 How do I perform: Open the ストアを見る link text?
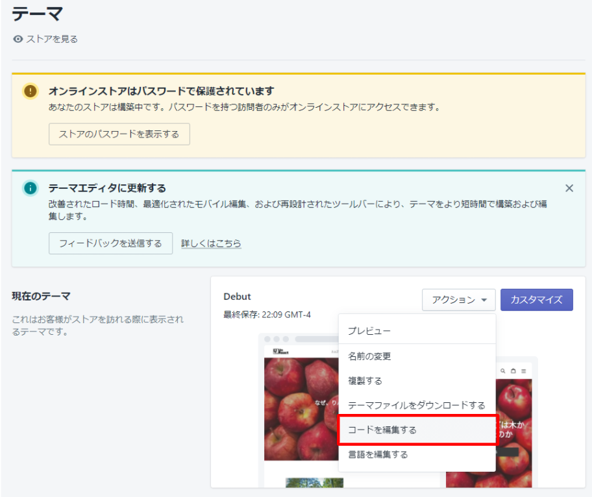pyautogui.click(x=52, y=39)
